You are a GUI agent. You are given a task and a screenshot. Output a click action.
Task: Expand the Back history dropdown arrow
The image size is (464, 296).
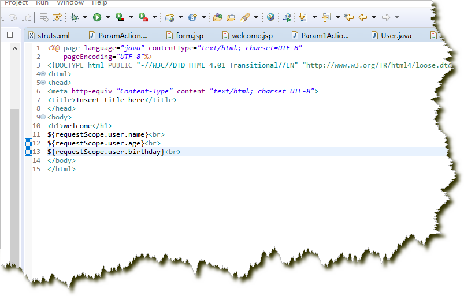[x=374, y=17]
